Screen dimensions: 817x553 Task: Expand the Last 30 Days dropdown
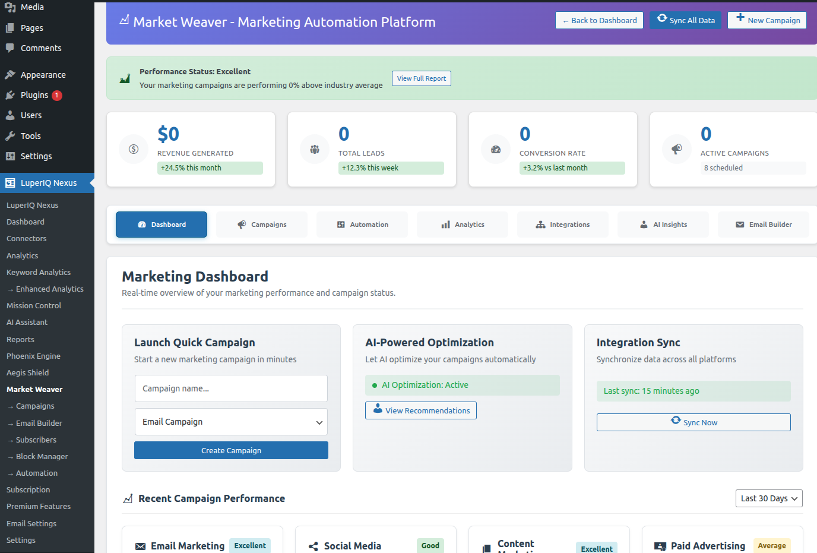tap(768, 498)
